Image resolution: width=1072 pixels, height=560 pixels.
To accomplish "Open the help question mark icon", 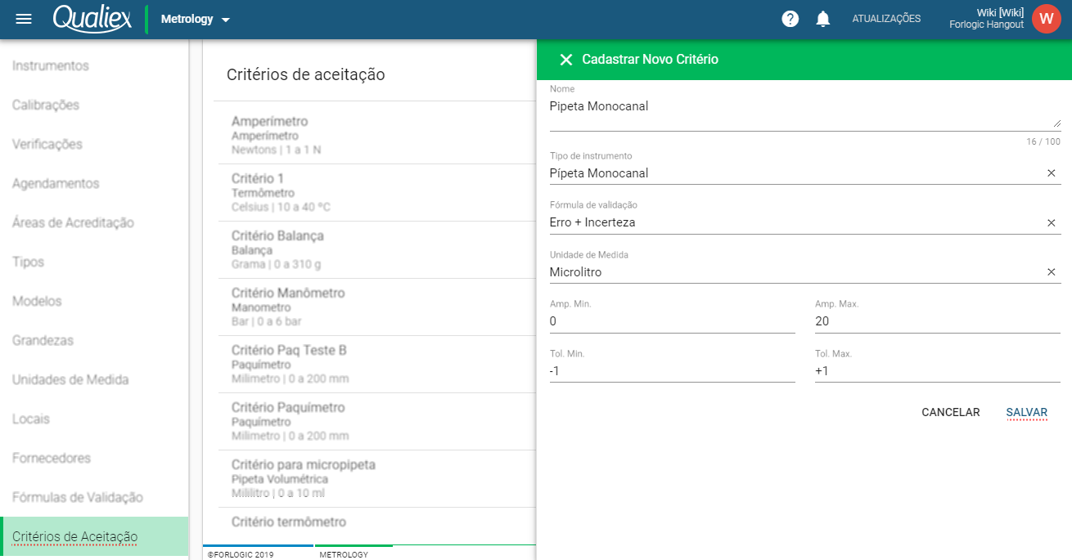I will pyautogui.click(x=790, y=18).
